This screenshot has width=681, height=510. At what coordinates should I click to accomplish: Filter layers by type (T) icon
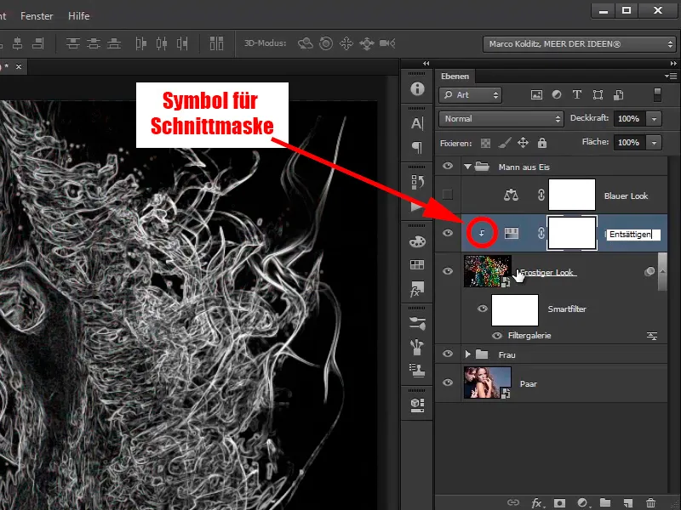click(x=577, y=95)
